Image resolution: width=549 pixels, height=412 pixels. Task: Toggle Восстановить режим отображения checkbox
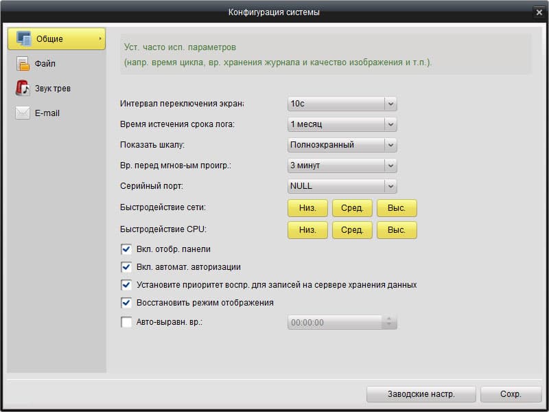click(x=126, y=303)
